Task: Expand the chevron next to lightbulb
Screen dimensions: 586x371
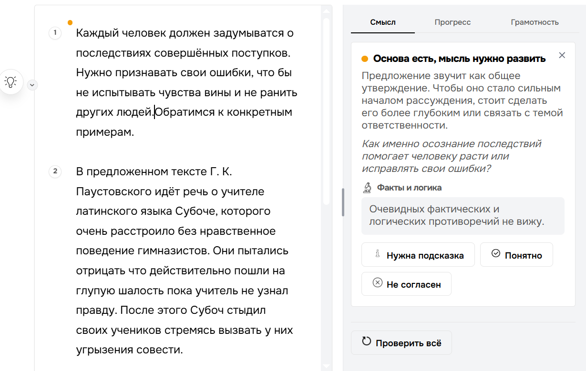Action: pos(32,85)
